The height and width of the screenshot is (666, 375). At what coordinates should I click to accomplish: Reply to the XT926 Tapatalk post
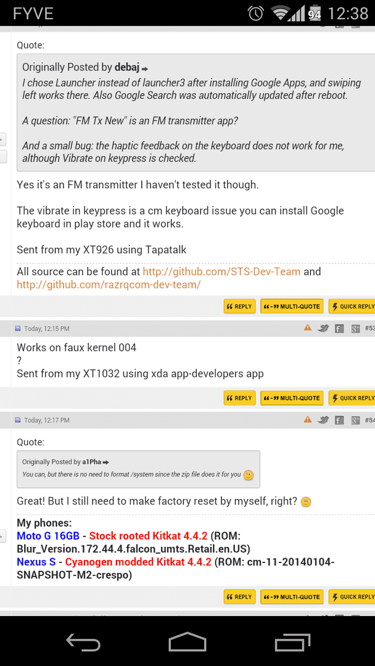[239, 306]
